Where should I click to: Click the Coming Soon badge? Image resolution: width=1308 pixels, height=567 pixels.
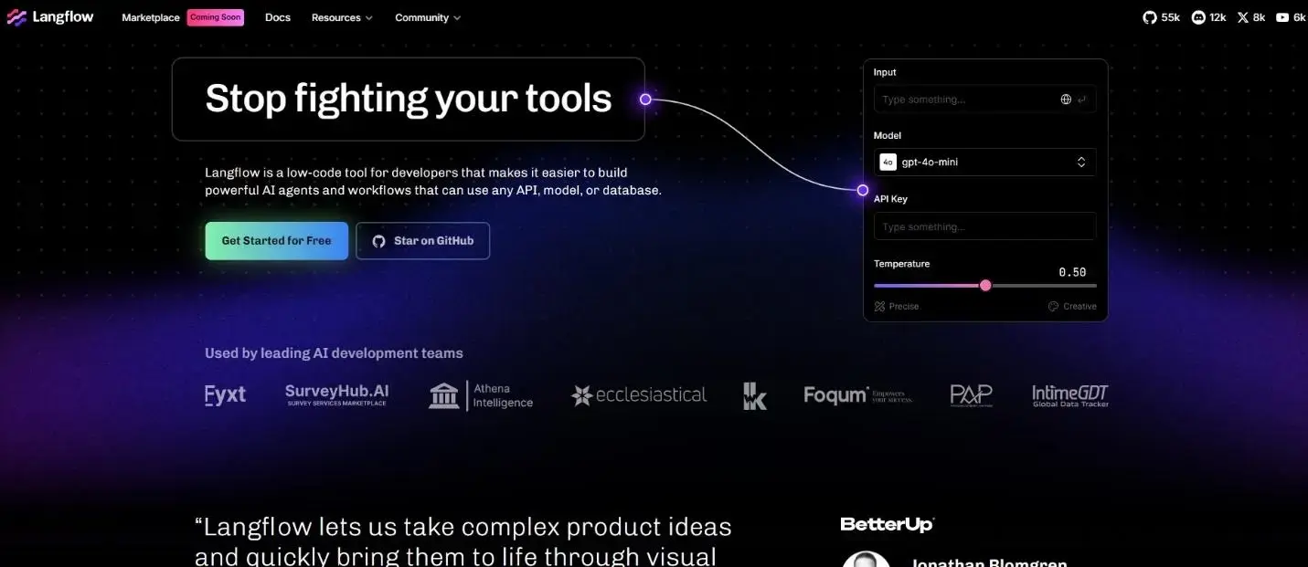point(216,17)
